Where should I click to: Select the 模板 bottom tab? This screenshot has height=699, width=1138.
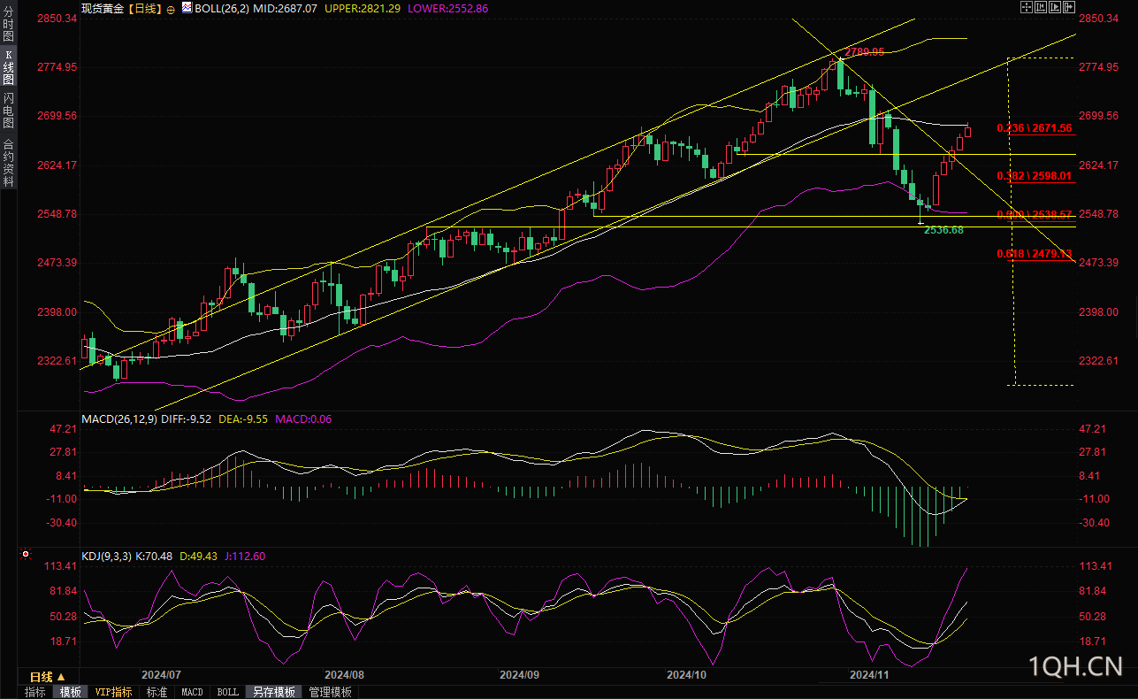tap(70, 692)
